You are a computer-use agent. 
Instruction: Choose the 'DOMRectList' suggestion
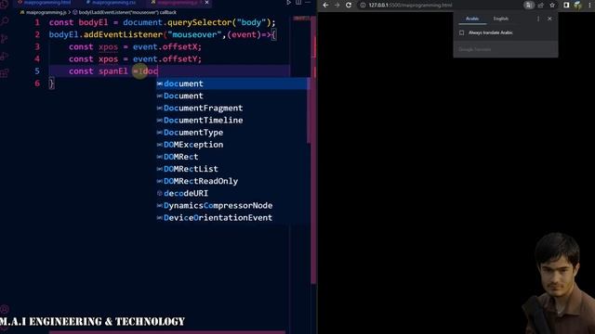pyautogui.click(x=232, y=169)
